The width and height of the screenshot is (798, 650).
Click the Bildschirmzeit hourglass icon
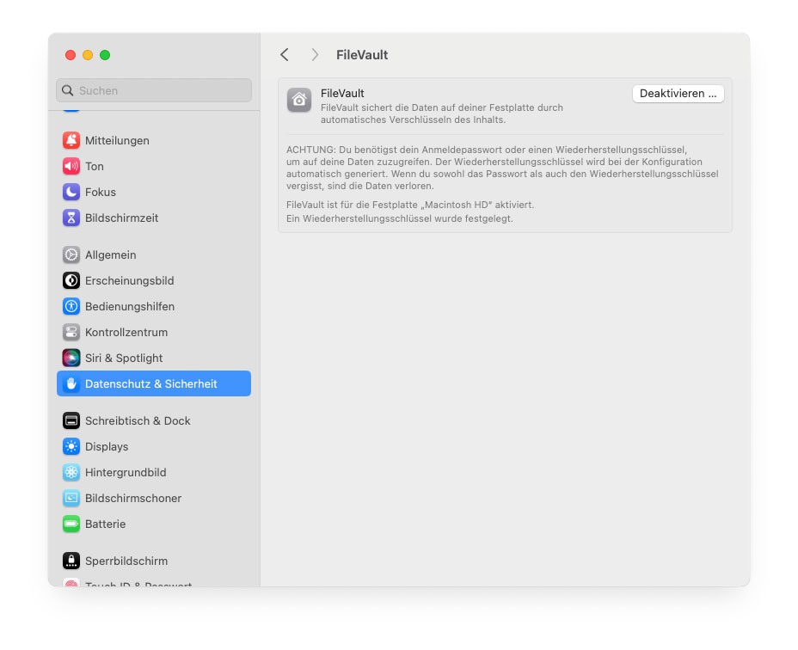pyautogui.click(x=71, y=218)
